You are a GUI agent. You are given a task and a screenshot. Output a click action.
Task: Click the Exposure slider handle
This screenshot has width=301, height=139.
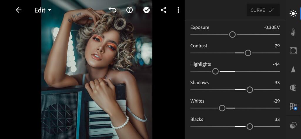pos(232,35)
